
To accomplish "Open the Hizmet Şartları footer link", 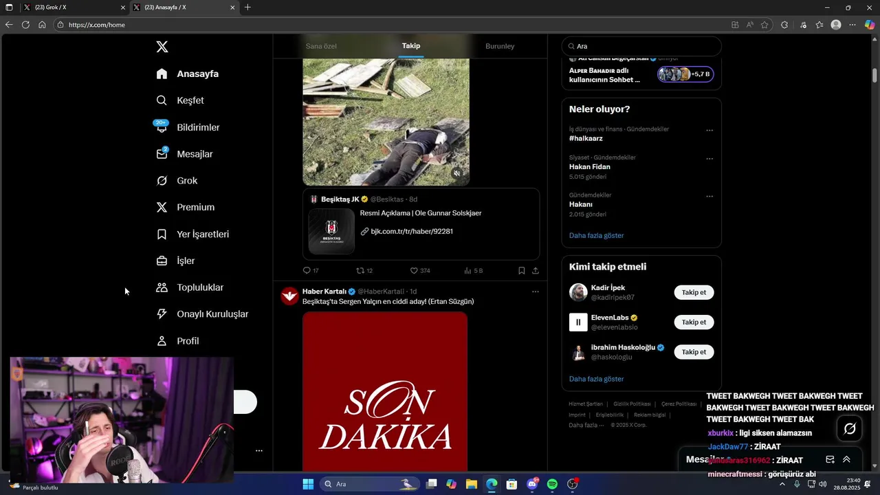I will [x=586, y=404].
